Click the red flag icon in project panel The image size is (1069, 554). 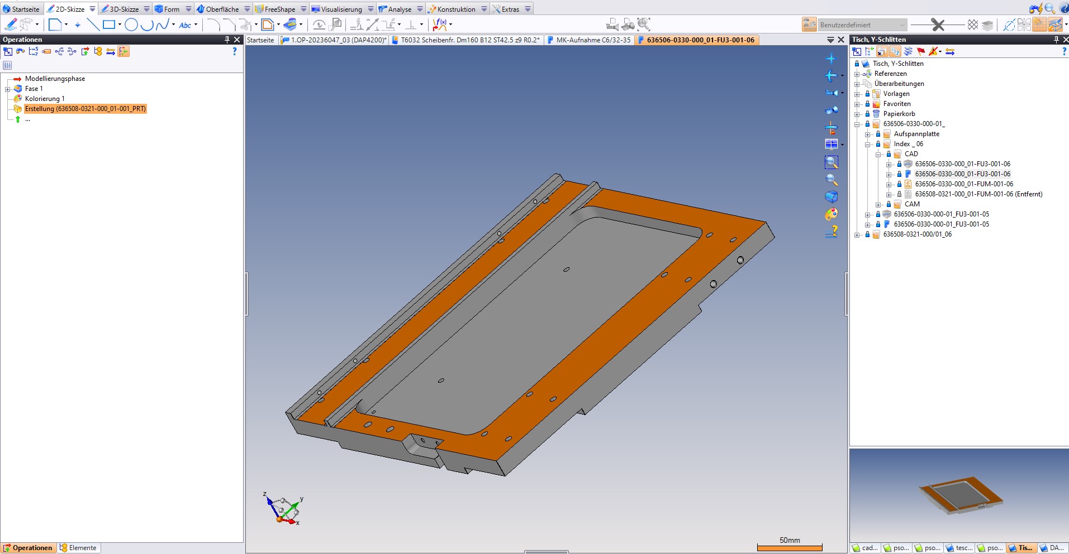pos(921,51)
